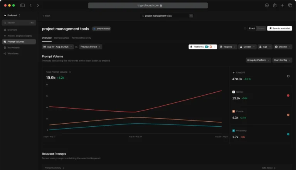This screenshot has height=170, width=296.
Task: Click the Gemini platform icon
Action: pyautogui.click(x=234, y=92)
